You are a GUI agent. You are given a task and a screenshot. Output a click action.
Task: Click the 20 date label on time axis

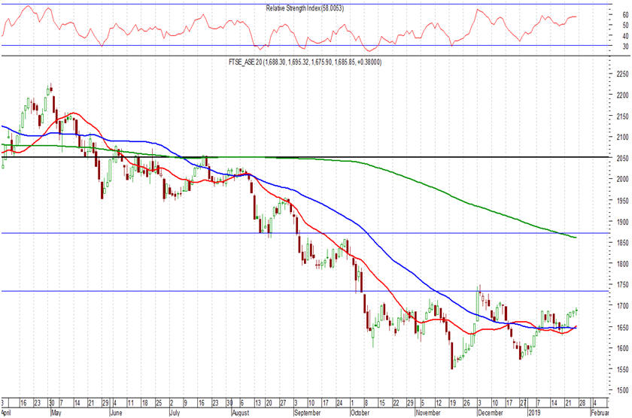(269, 403)
